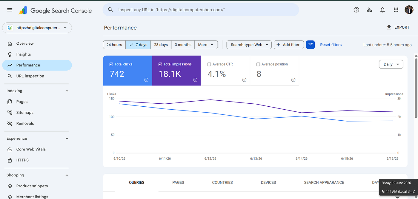
Task: Open the Daily granularity dropdown
Action: (x=391, y=64)
